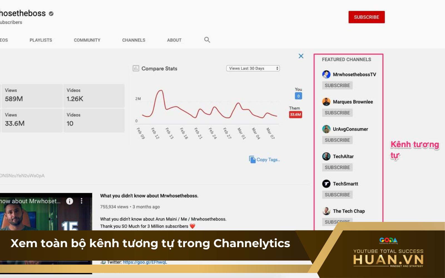Click the red Them 33.6M badge
Viewport: 445px width, 278px height.
point(295,115)
